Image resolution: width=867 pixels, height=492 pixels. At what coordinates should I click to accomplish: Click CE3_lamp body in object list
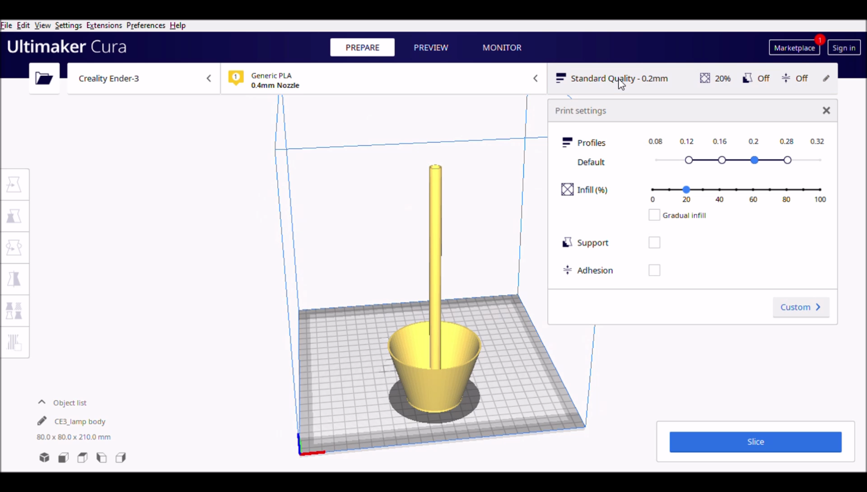(x=80, y=421)
